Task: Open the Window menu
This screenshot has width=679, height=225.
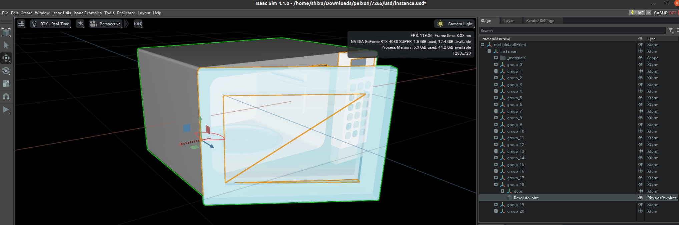Action: click(x=42, y=13)
